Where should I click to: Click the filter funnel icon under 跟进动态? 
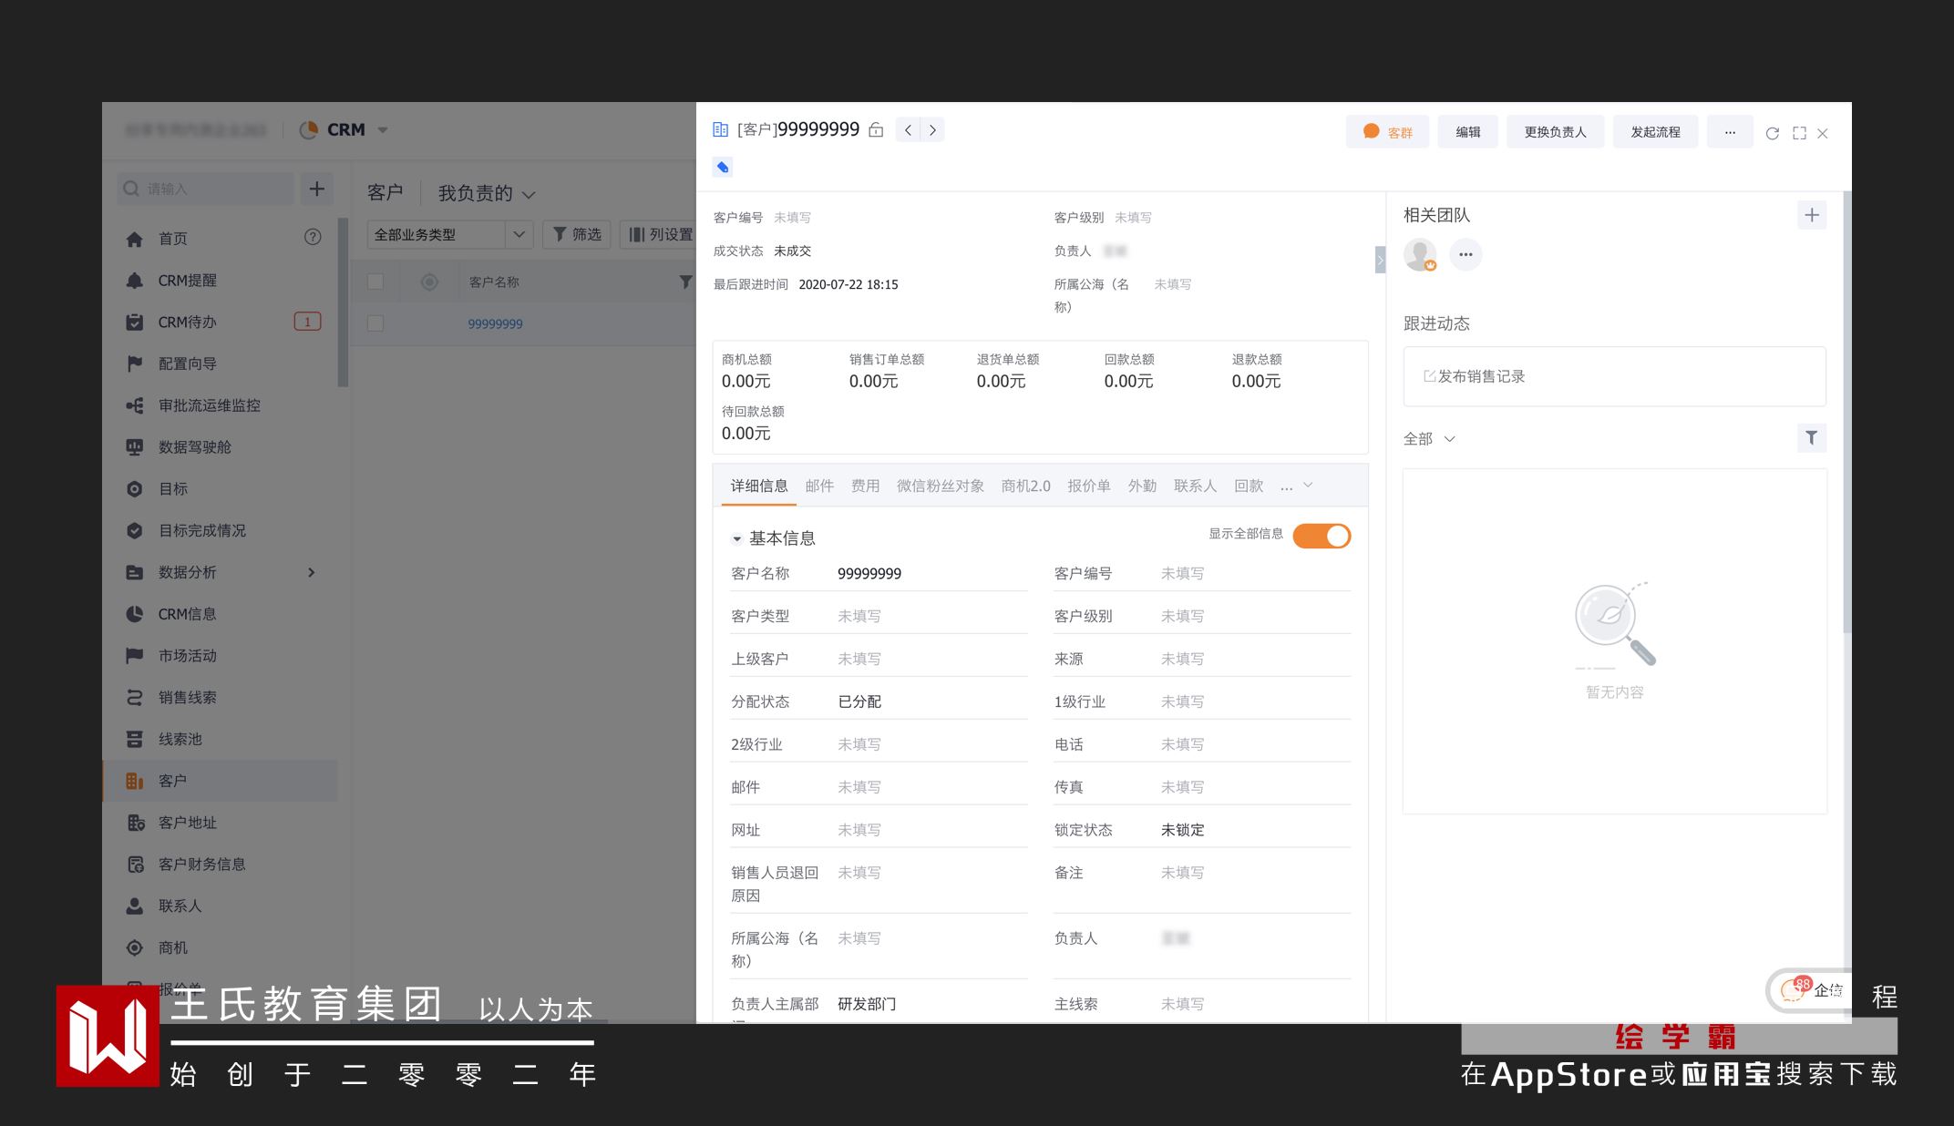click(1811, 438)
